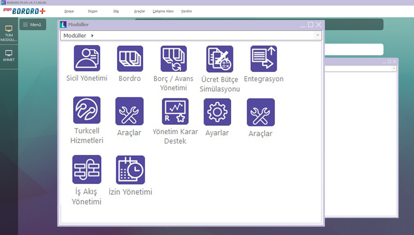Click the TÜM MODÜLLER sidebar icon
The width and height of the screenshot is (414, 235).
pyautogui.click(x=9, y=33)
